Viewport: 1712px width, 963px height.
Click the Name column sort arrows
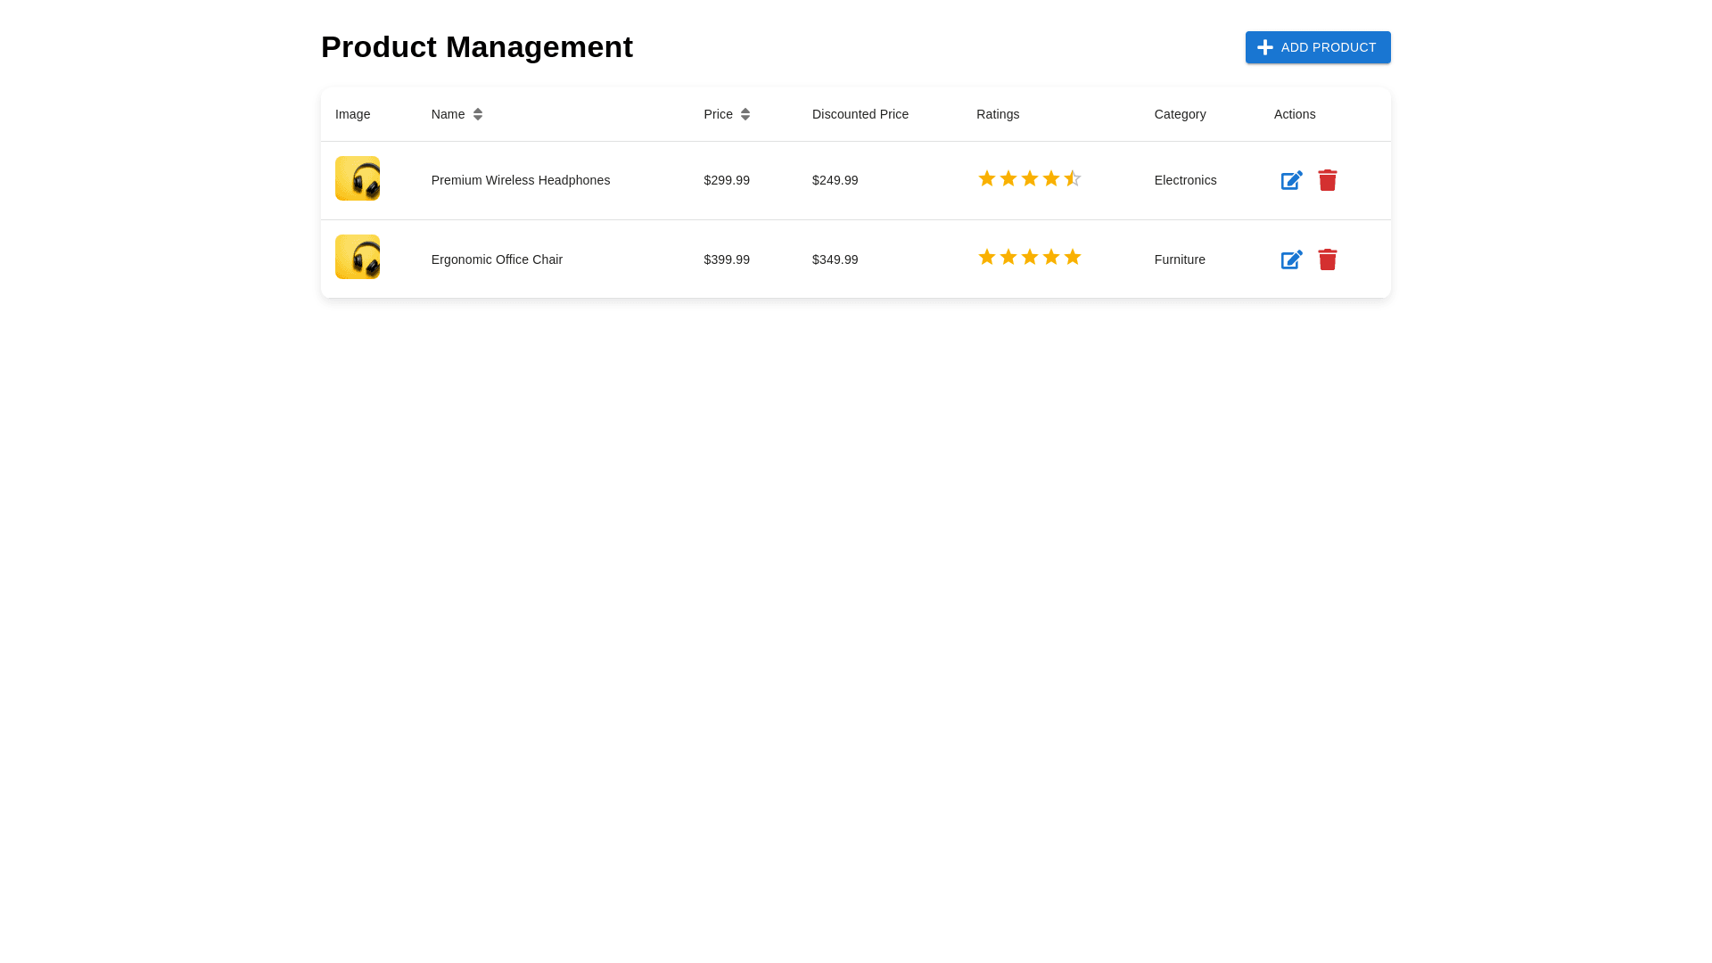(478, 114)
